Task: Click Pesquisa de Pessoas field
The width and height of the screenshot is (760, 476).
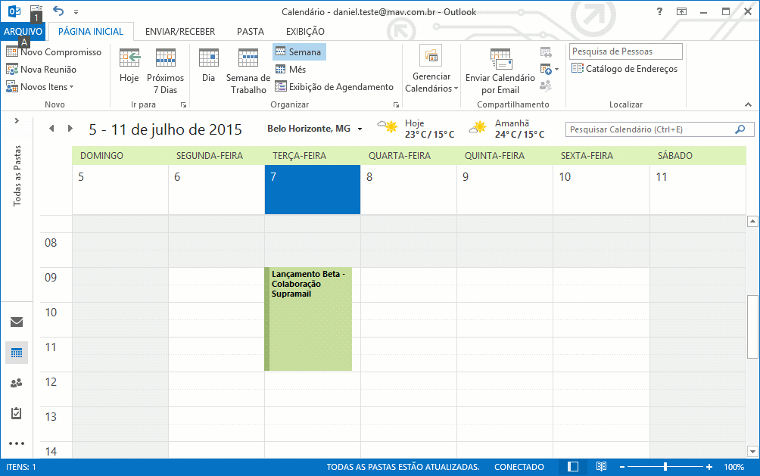Action: (x=626, y=51)
